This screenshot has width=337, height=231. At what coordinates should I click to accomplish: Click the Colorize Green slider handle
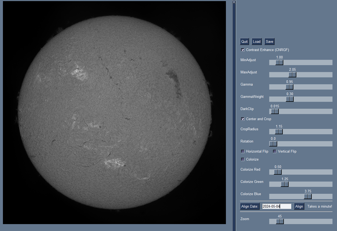point(285,184)
